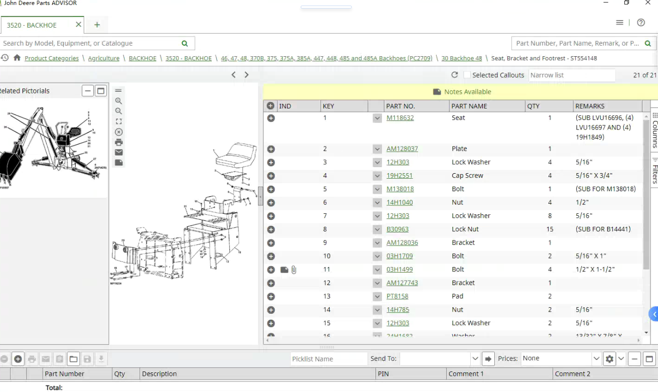Open diagram notes icon in toolbar
This screenshot has width=658, height=392.
point(118,163)
